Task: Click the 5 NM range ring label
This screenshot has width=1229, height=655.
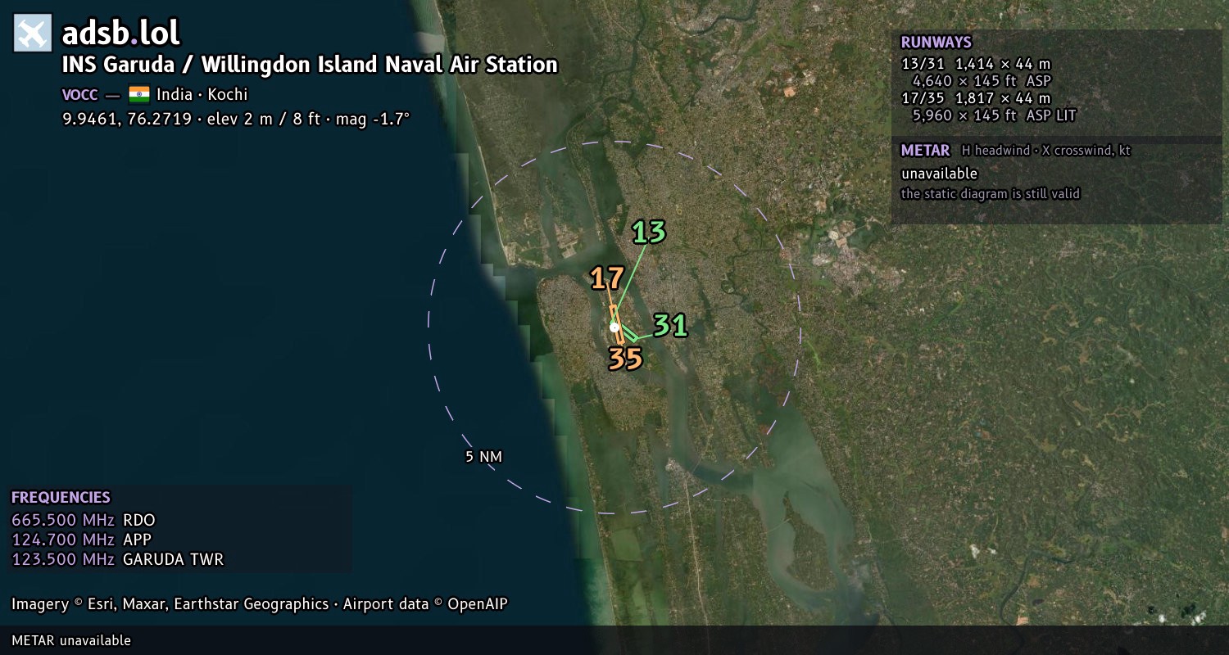Action: coord(483,457)
